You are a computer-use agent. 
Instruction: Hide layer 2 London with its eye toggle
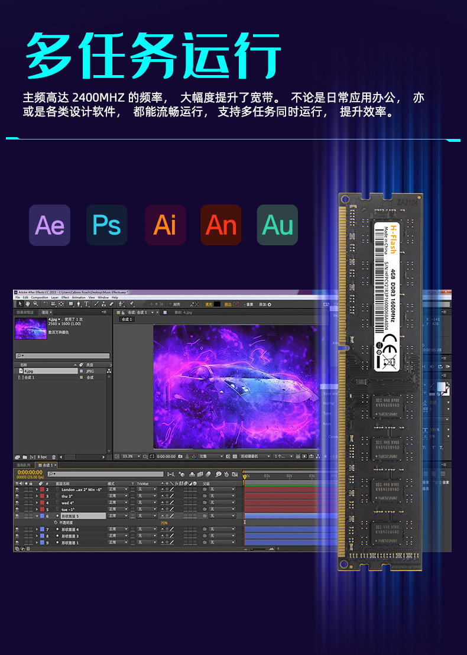pos(17,489)
